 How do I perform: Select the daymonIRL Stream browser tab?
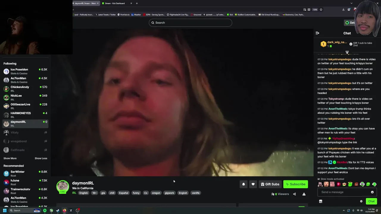pyautogui.click(x=86, y=3)
